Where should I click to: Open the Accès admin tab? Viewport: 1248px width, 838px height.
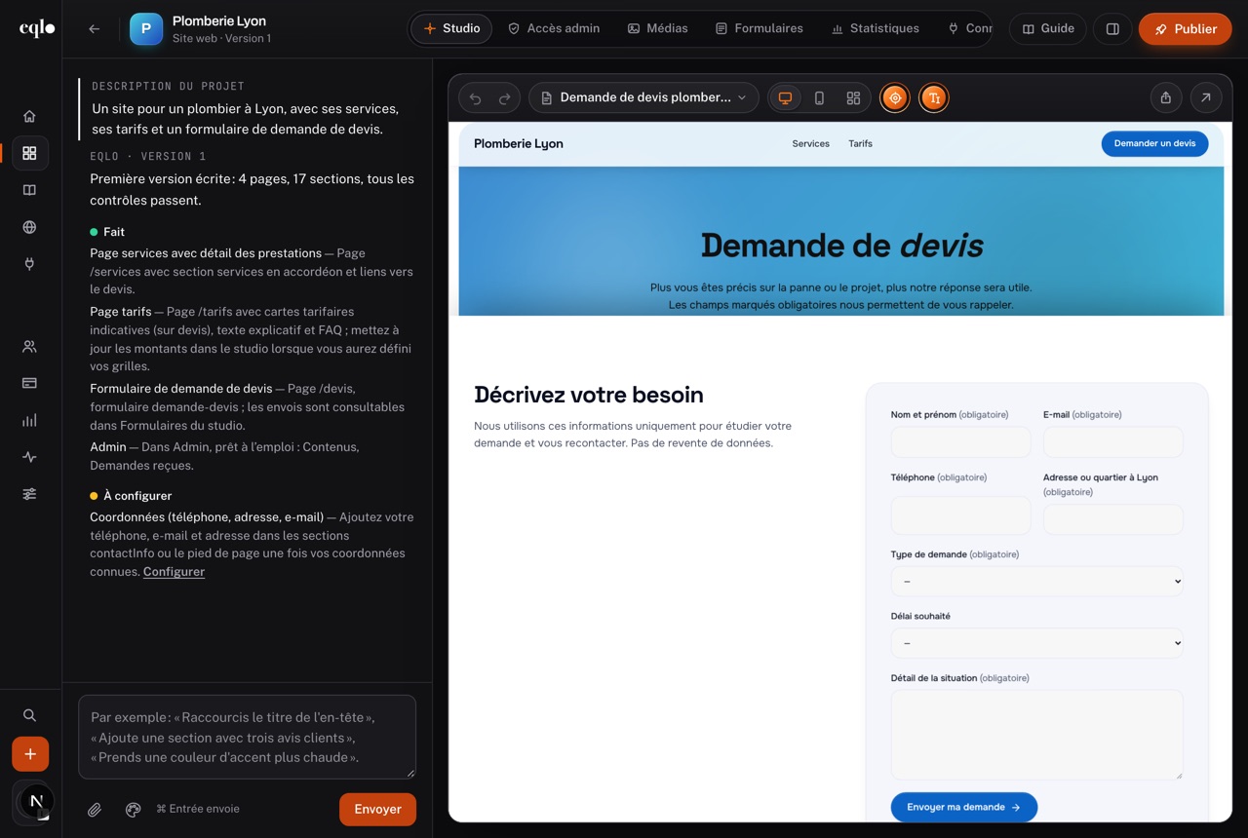(553, 28)
